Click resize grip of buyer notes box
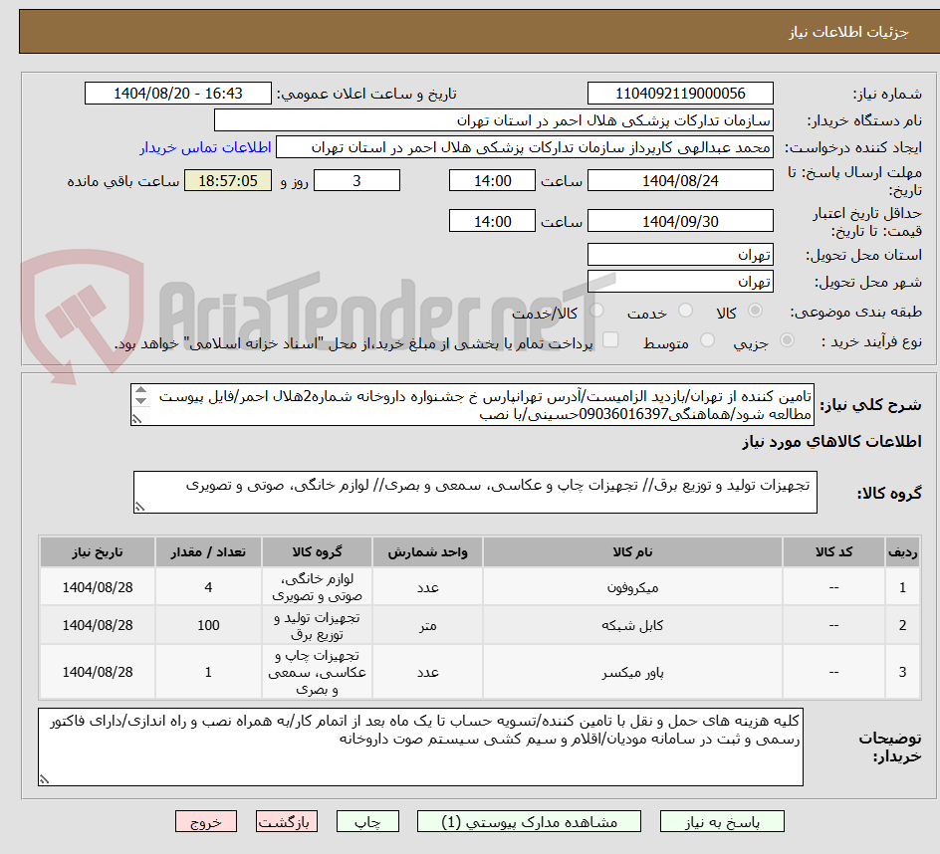Screen dimensions: 940x854 [x=44, y=779]
